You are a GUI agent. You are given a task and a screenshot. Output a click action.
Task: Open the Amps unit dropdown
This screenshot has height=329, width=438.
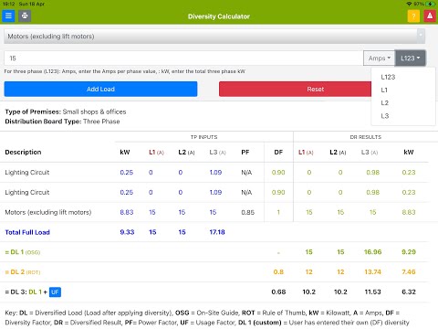coord(379,58)
